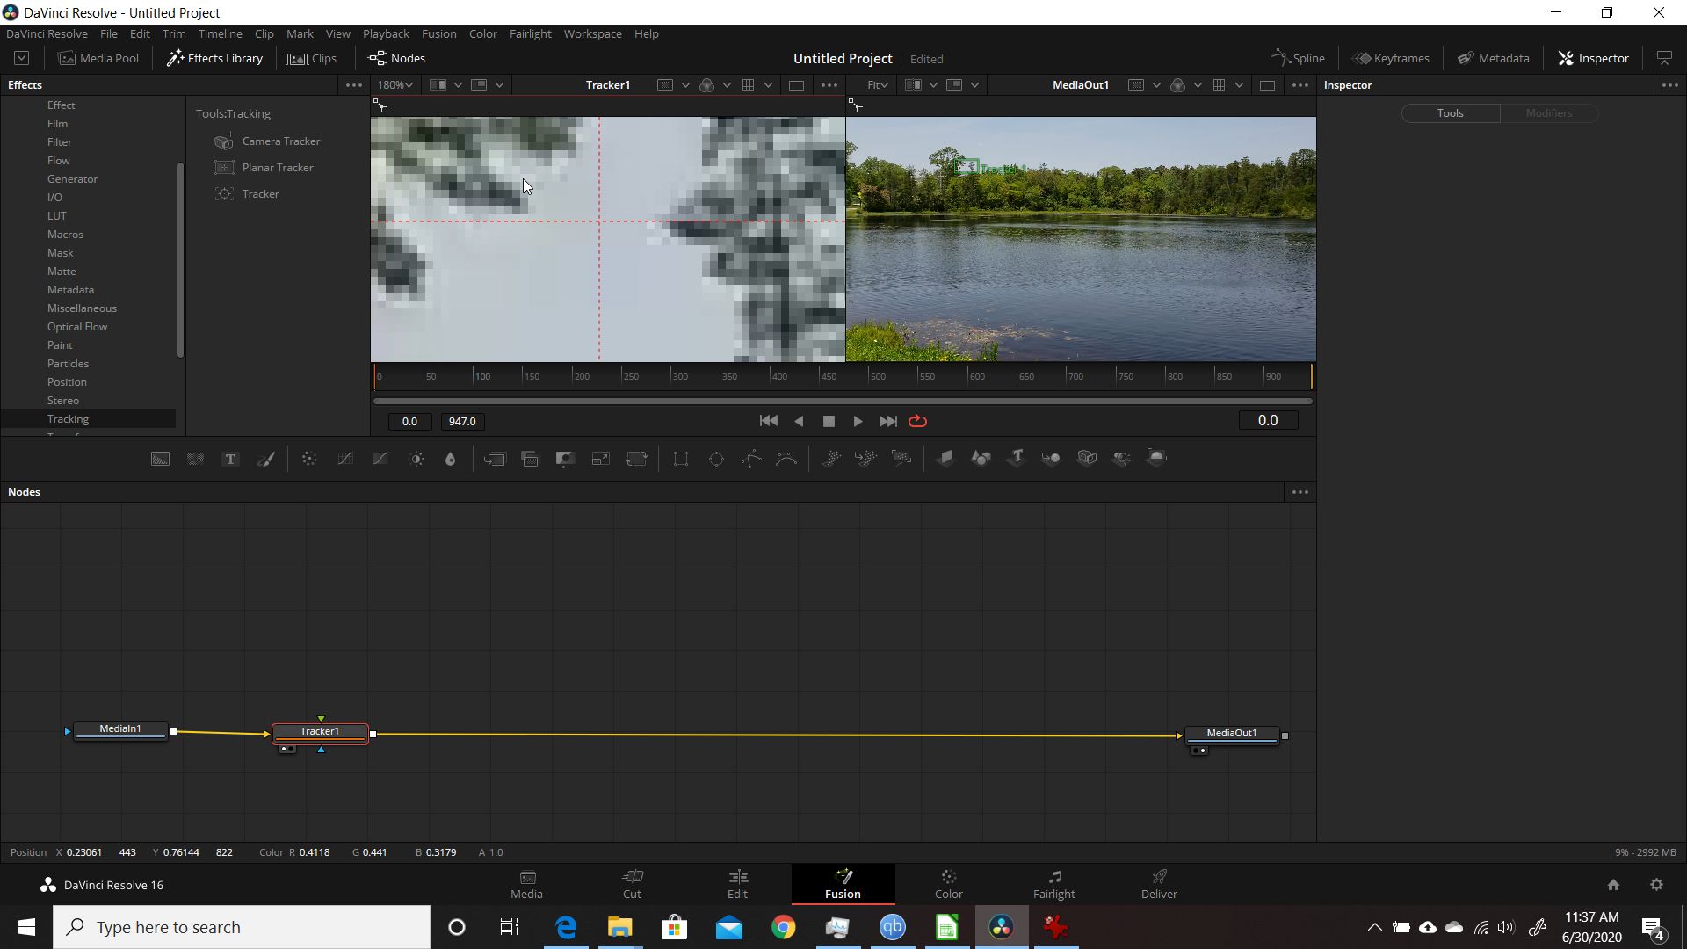Image resolution: width=1687 pixels, height=949 pixels.
Task: Select the Modifiers tab in Inspector
Action: coord(1549,113)
